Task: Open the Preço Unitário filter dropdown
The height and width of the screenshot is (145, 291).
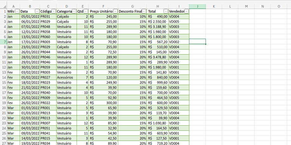Action: click(x=115, y=11)
